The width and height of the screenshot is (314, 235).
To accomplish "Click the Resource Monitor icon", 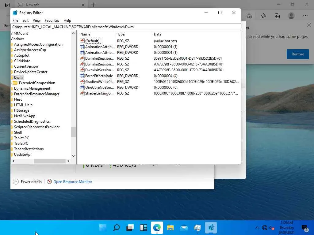I will (49, 182).
